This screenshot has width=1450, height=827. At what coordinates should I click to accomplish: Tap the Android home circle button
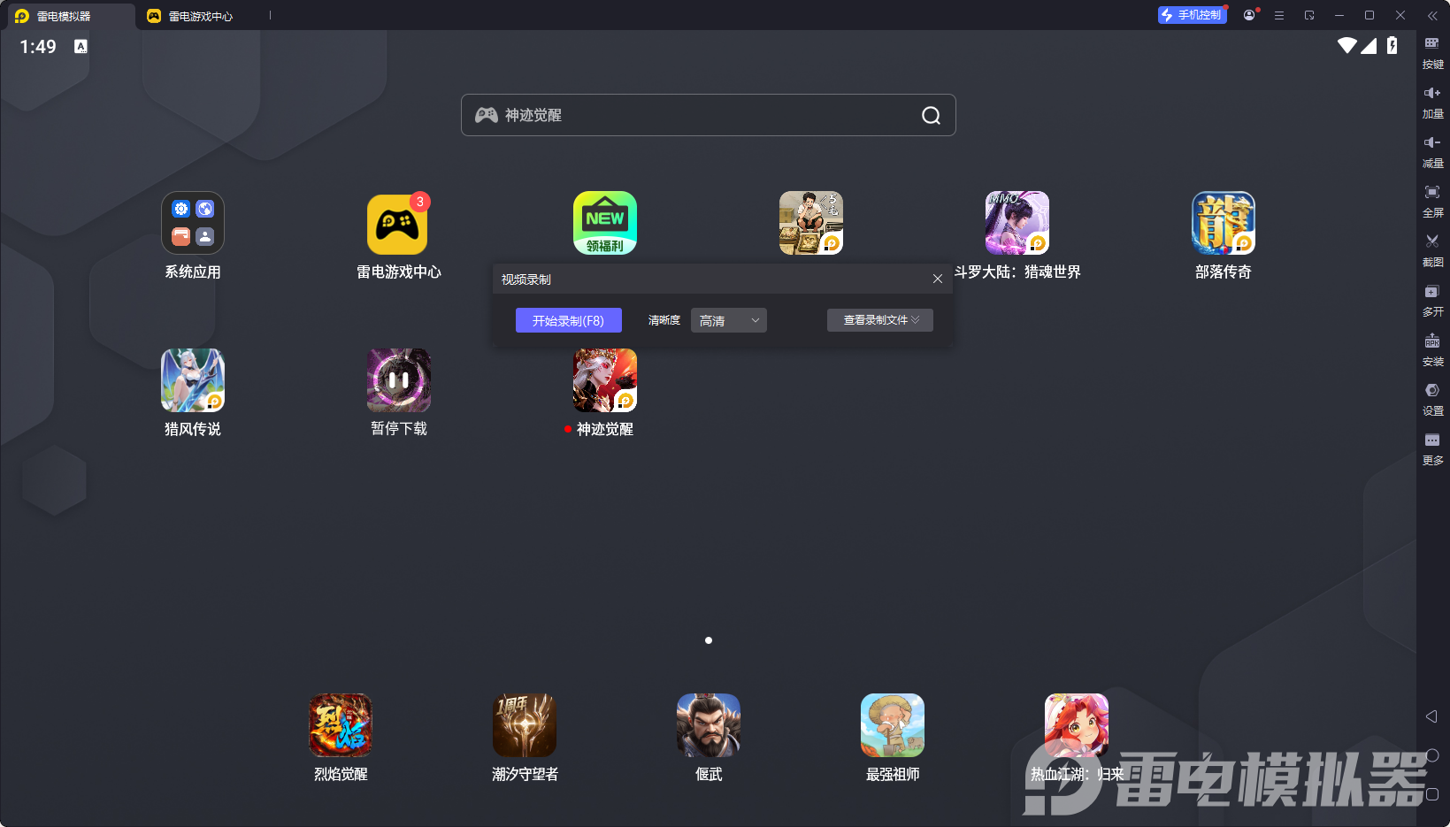(1432, 755)
